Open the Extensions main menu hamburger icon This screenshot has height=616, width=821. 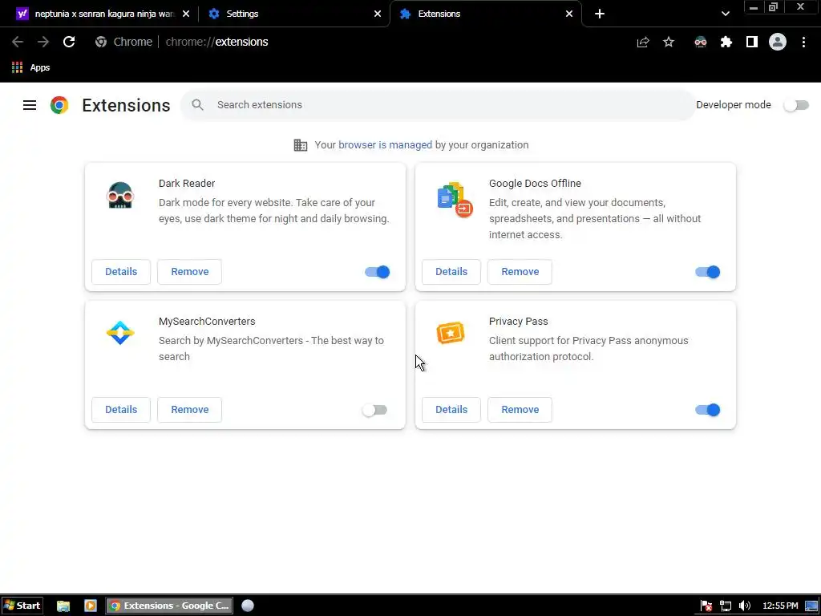coord(30,105)
